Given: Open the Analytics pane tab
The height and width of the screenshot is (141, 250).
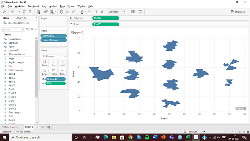Looking at the screenshot, I should [x=21, y=18].
